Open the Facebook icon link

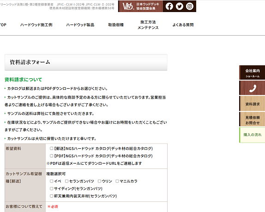tap(169, 6)
